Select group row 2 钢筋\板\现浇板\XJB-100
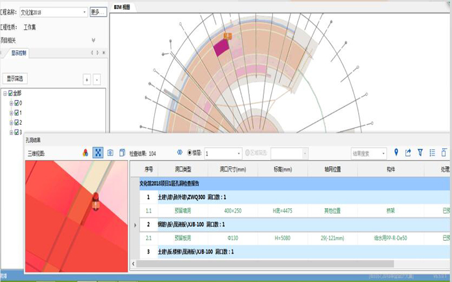This screenshot has height=282, width=452. [x=294, y=224]
